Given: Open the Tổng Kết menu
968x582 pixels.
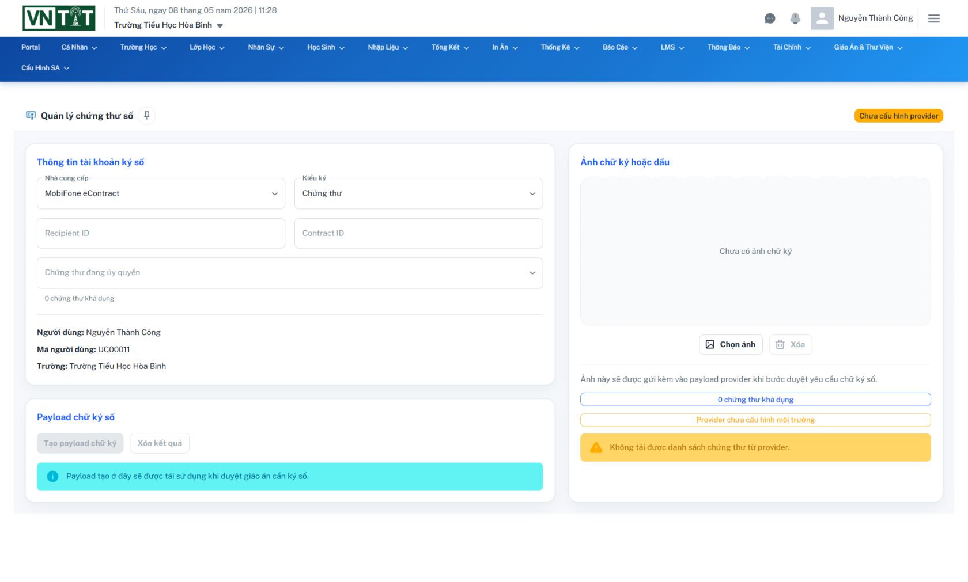Looking at the screenshot, I should pyautogui.click(x=450, y=47).
